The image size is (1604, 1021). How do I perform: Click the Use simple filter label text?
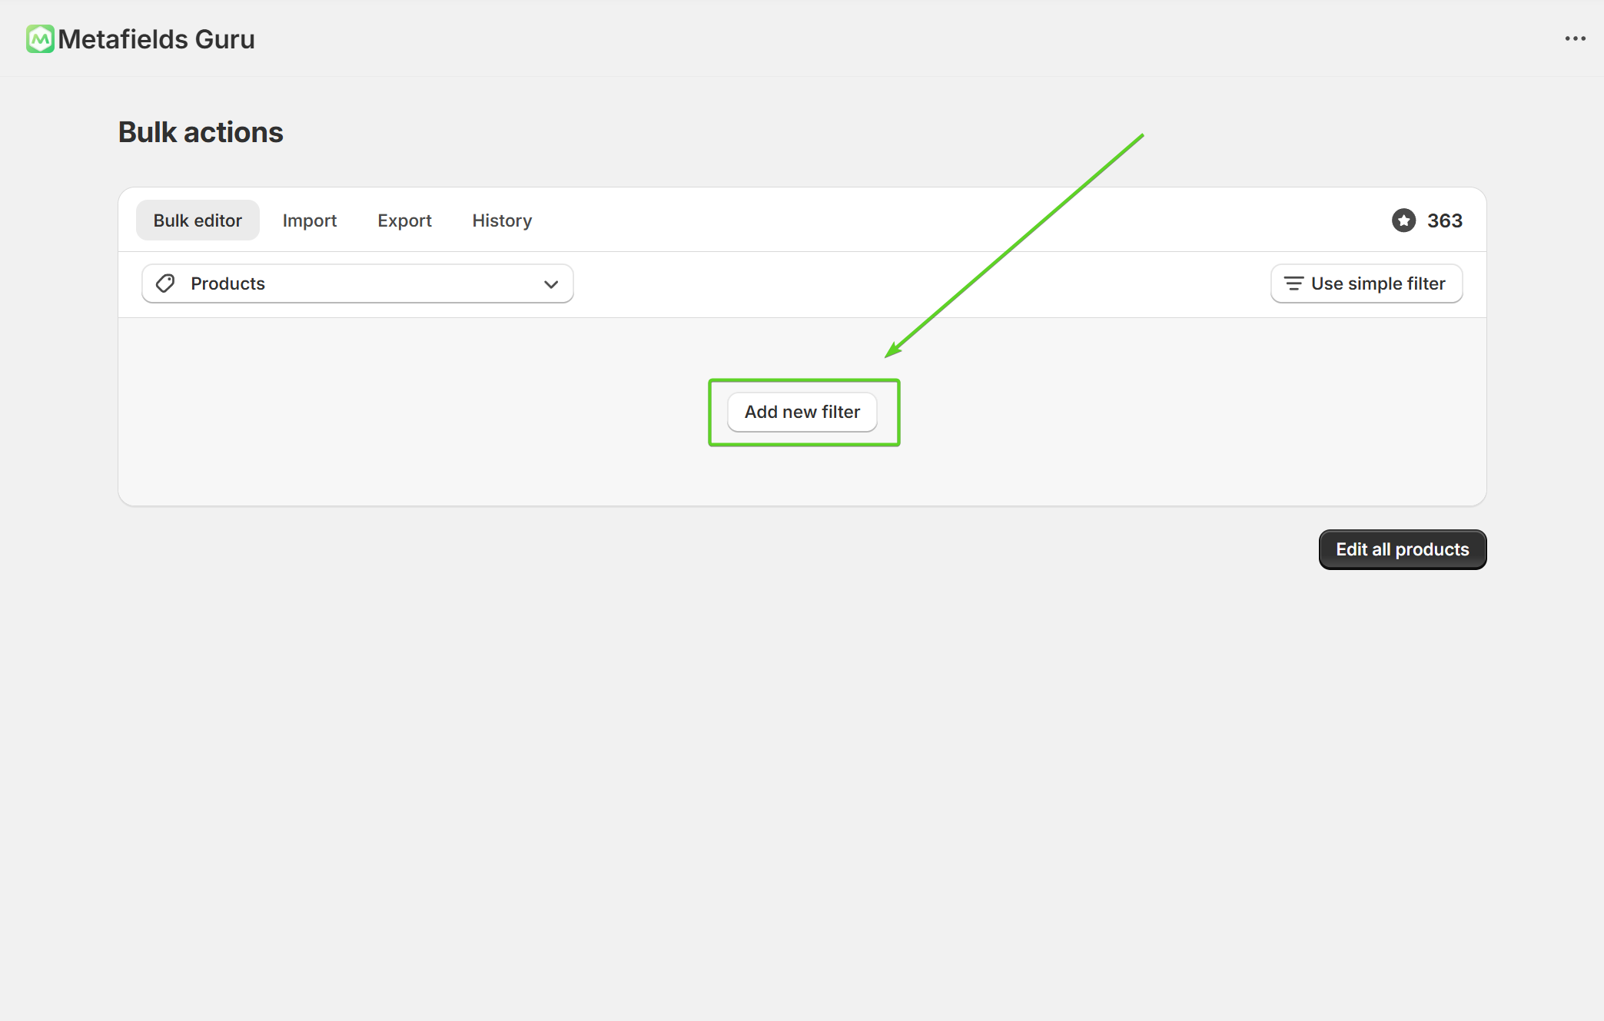(x=1377, y=283)
